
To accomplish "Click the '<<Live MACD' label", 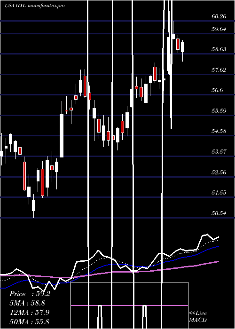I will (x=198, y=317).
